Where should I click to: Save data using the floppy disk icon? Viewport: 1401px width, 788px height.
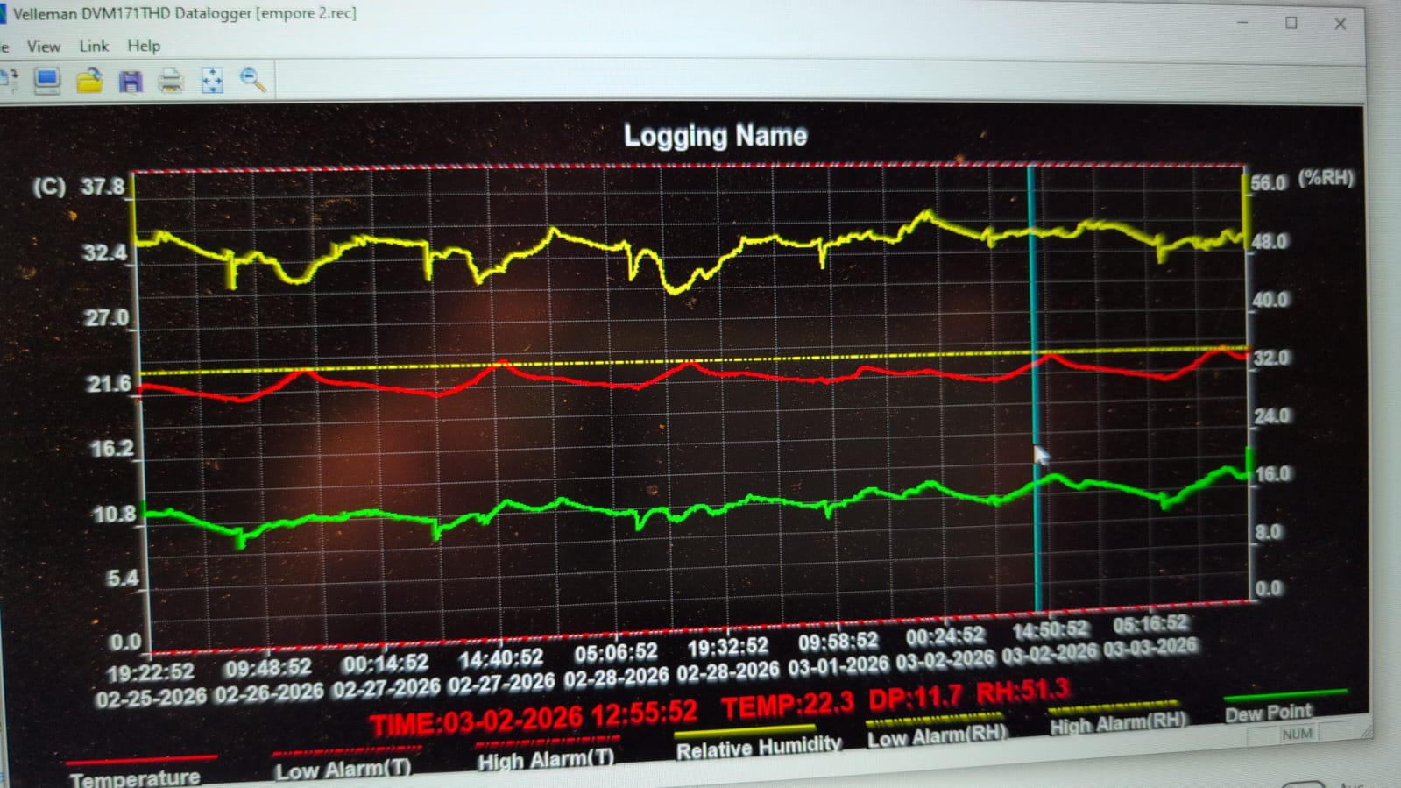[x=131, y=82]
